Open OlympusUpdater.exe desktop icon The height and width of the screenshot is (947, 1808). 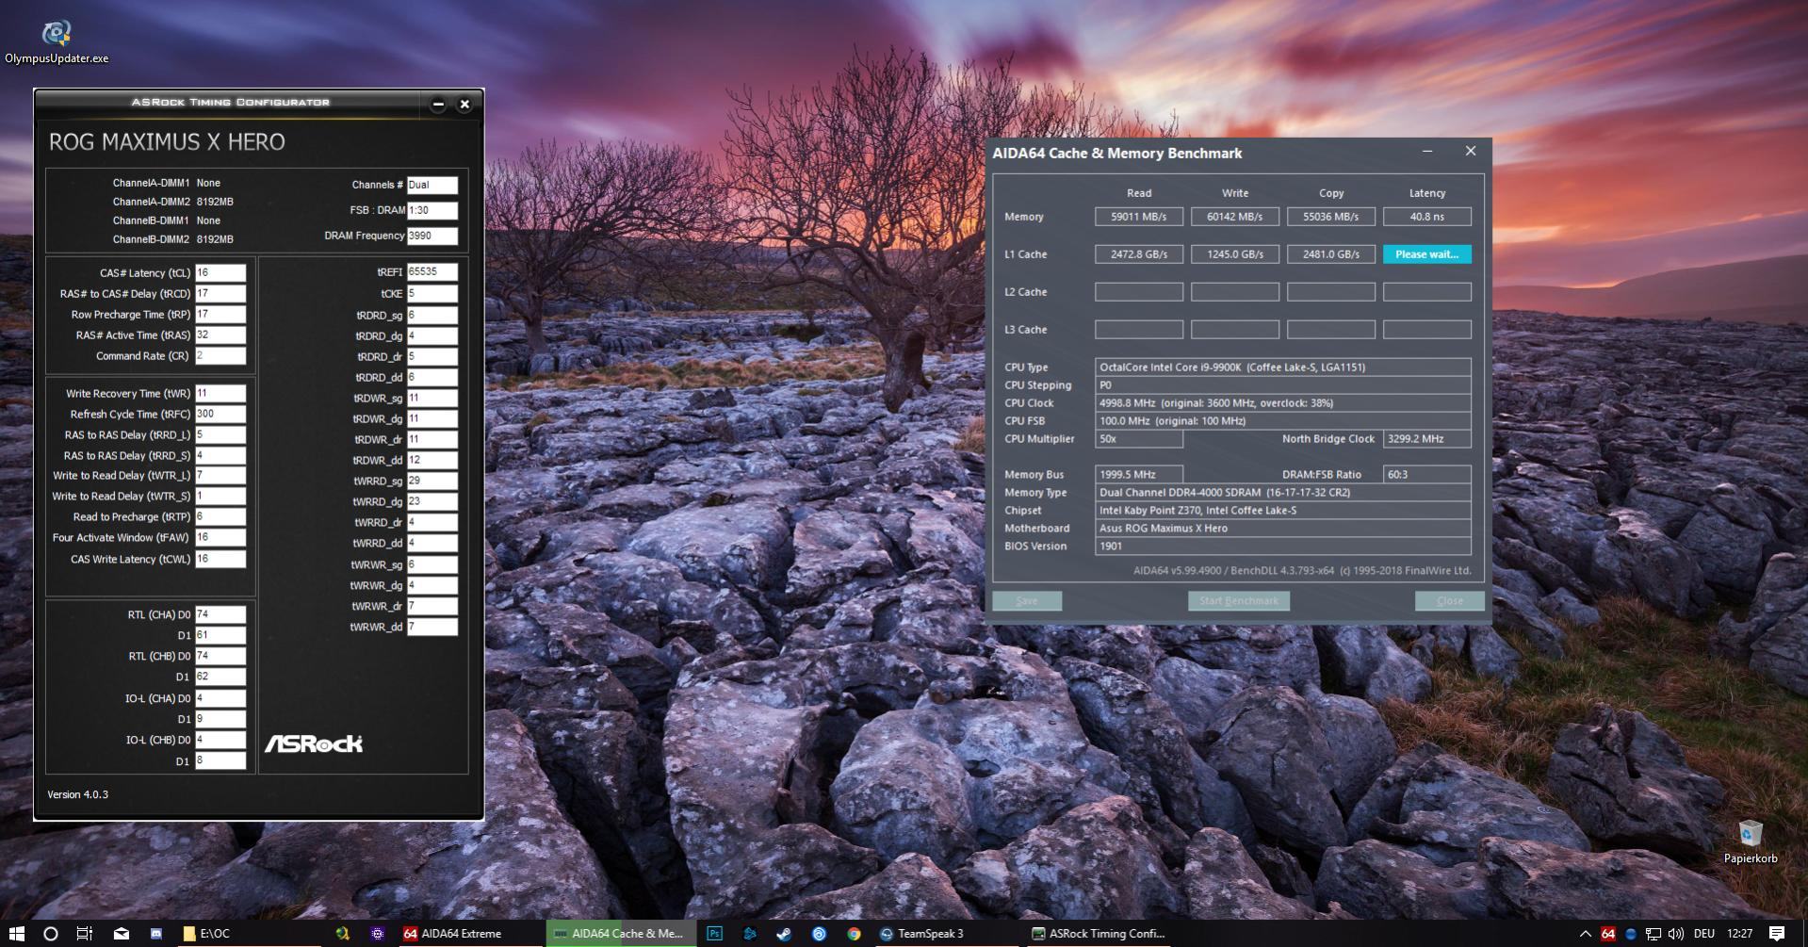[x=57, y=41]
